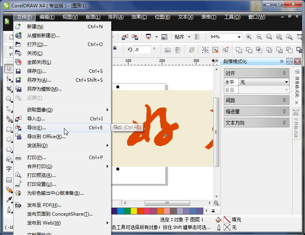Select the Outline pen tool
Image resolution: width=305 pixels, height=235 pixels.
point(9,209)
